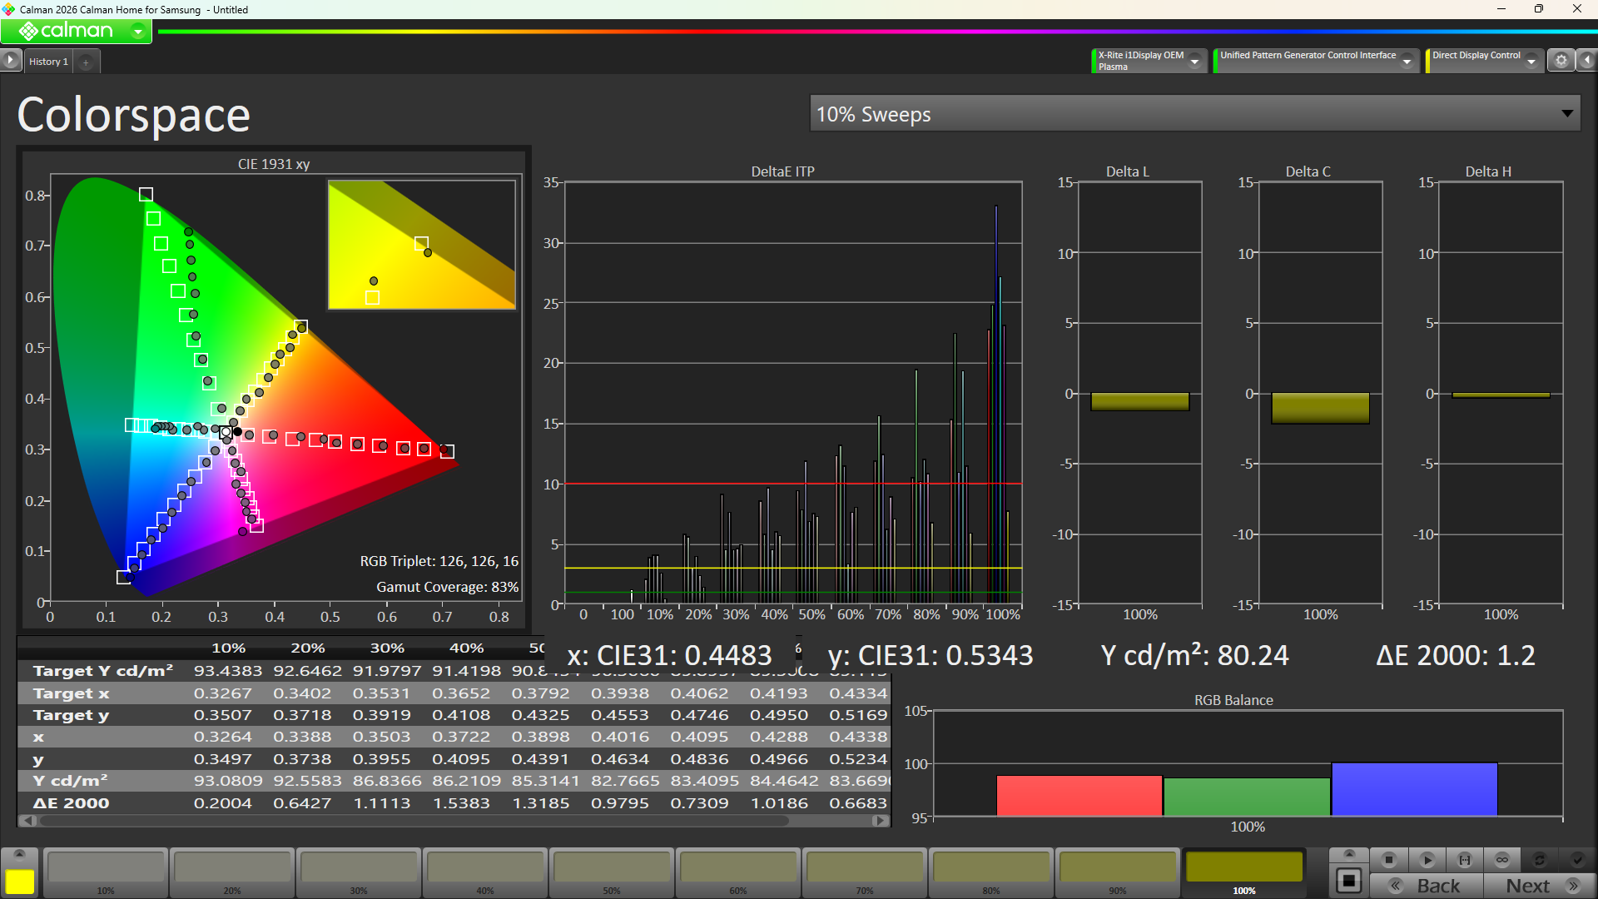
Task: Click the refresh arrows icon
Action: pos(1540,860)
